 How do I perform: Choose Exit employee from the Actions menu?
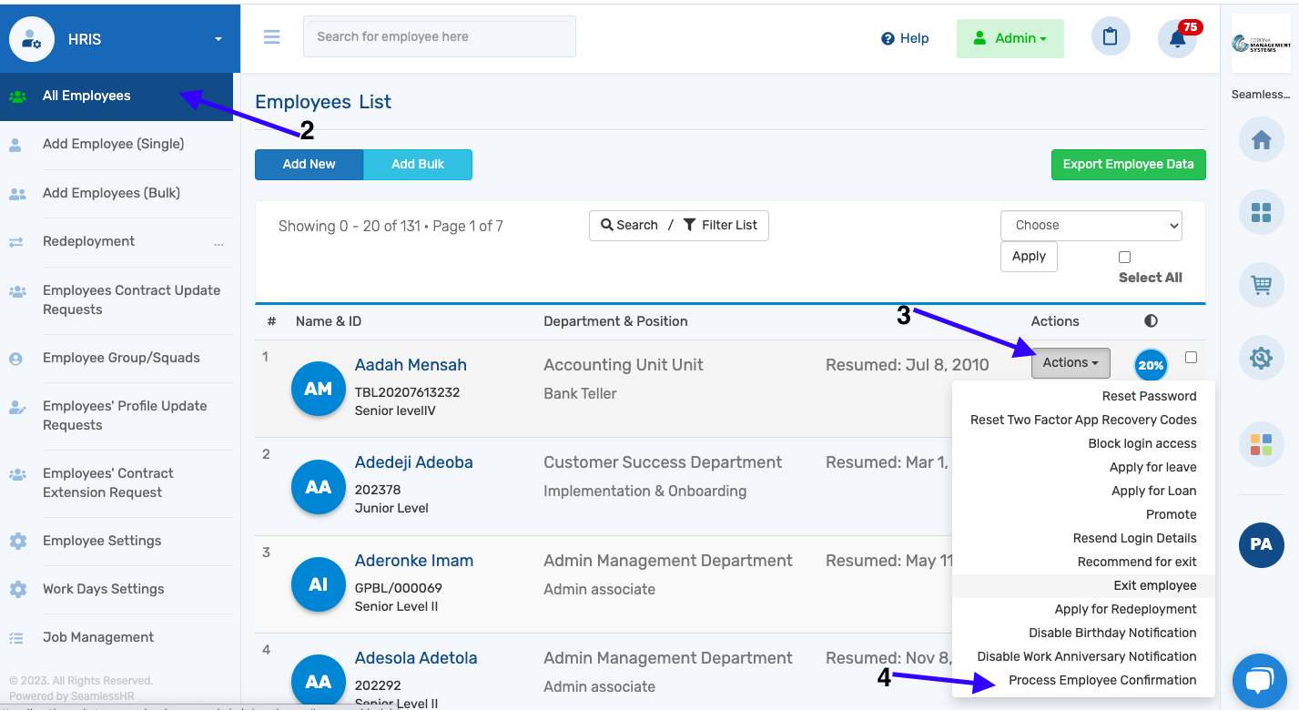coord(1155,584)
